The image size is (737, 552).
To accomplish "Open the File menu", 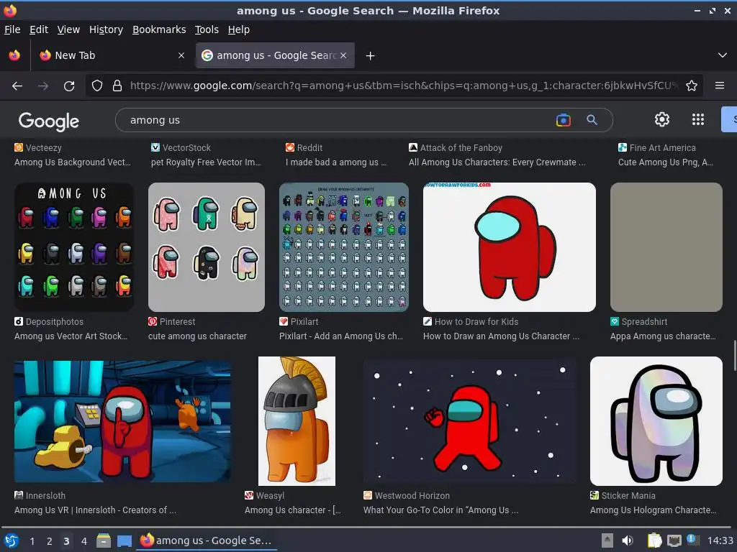I will point(12,29).
